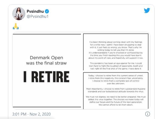Open the tweet info icon beside the date
The width and height of the screenshot is (158, 119).
(148, 114)
